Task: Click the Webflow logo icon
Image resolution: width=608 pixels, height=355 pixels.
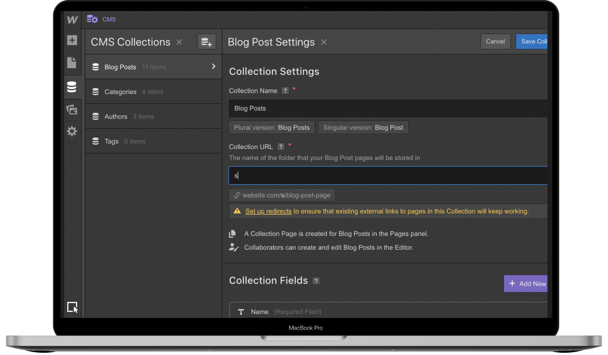Action: click(x=72, y=20)
